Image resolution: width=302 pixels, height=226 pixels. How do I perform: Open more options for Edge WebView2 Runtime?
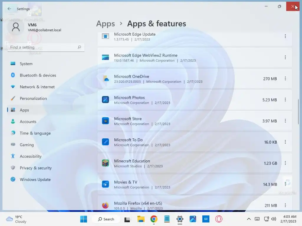[285, 57]
